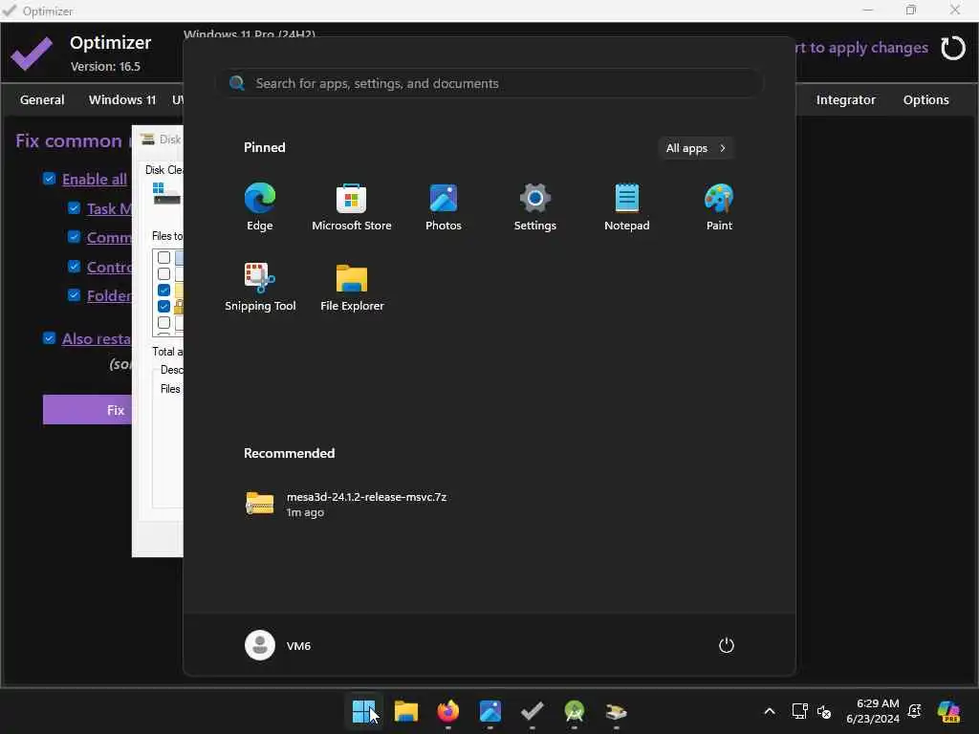Image resolution: width=979 pixels, height=734 pixels.
Task: Open the network status tray icon
Action: tap(800, 711)
